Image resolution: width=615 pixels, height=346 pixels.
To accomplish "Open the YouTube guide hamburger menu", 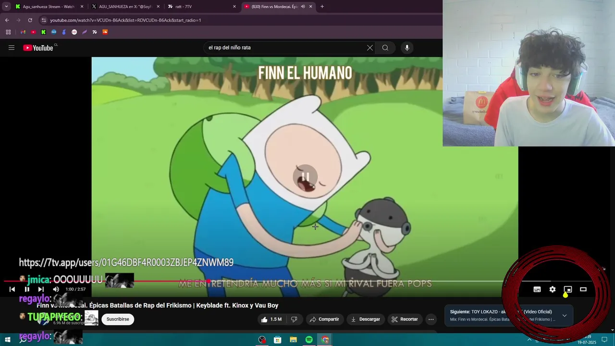I will tap(12, 48).
